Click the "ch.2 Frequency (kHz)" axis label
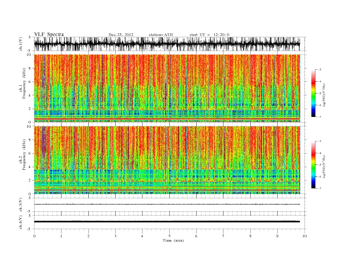The height and width of the screenshot is (265, 343). (23, 155)
